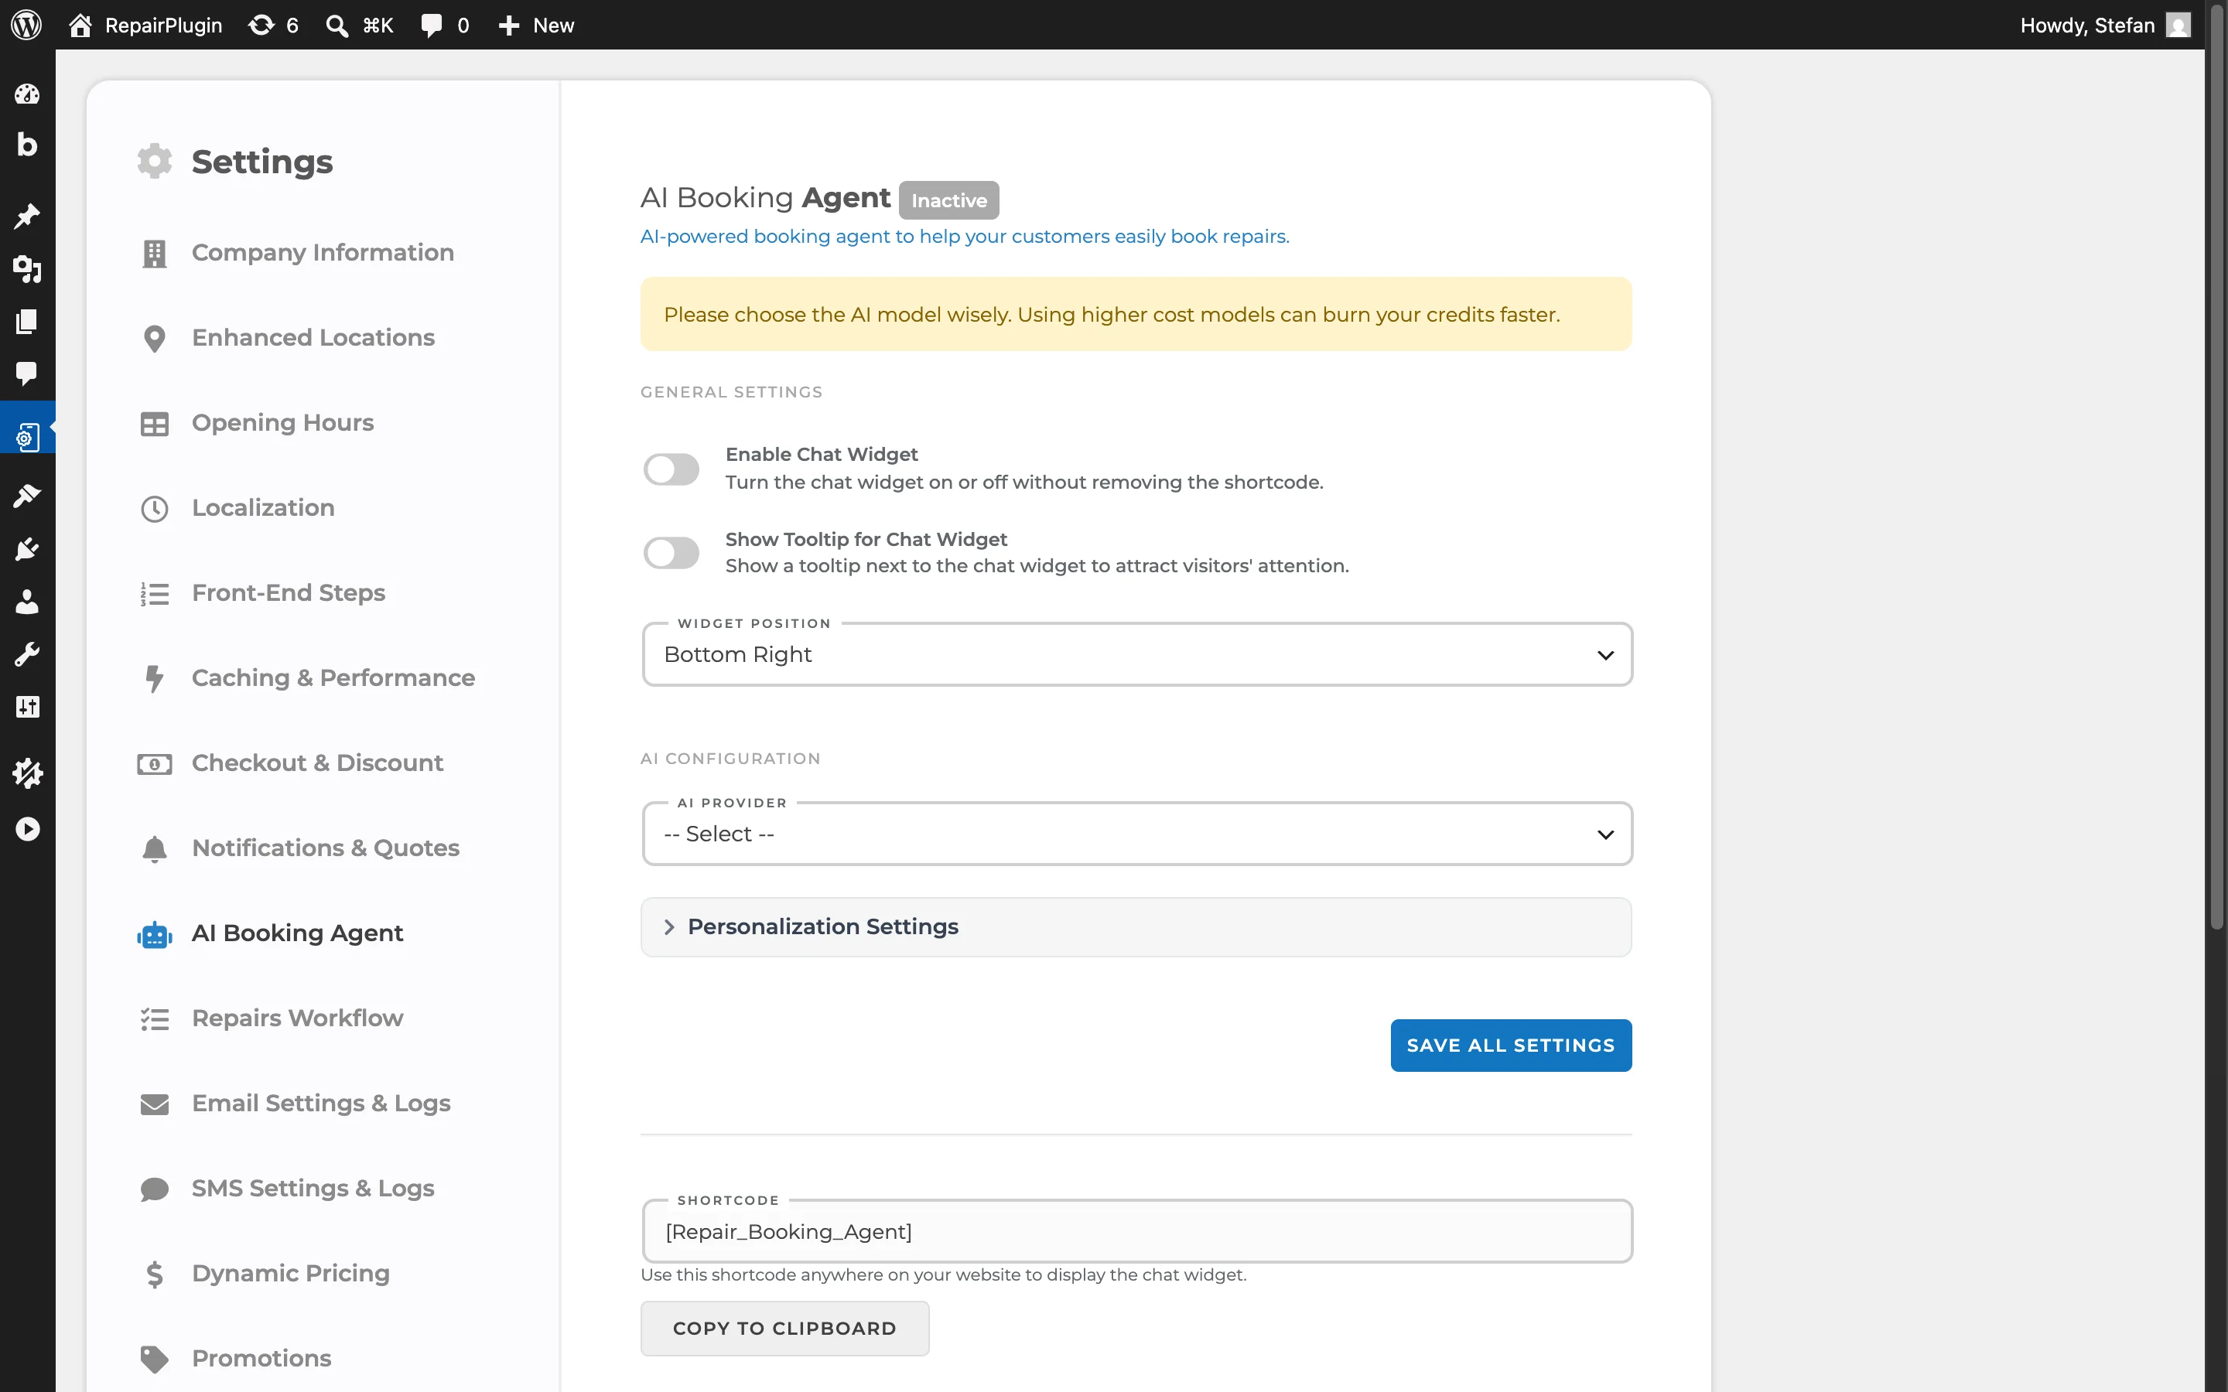Toggle Show Tooltip for Chat Widget switch
Image resolution: width=2228 pixels, height=1392 pixels.
671,553
